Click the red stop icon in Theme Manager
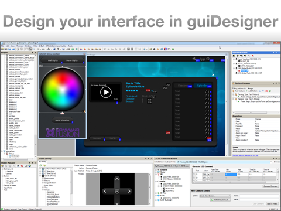The image size is (281, 211). click(x=22, y=166)
